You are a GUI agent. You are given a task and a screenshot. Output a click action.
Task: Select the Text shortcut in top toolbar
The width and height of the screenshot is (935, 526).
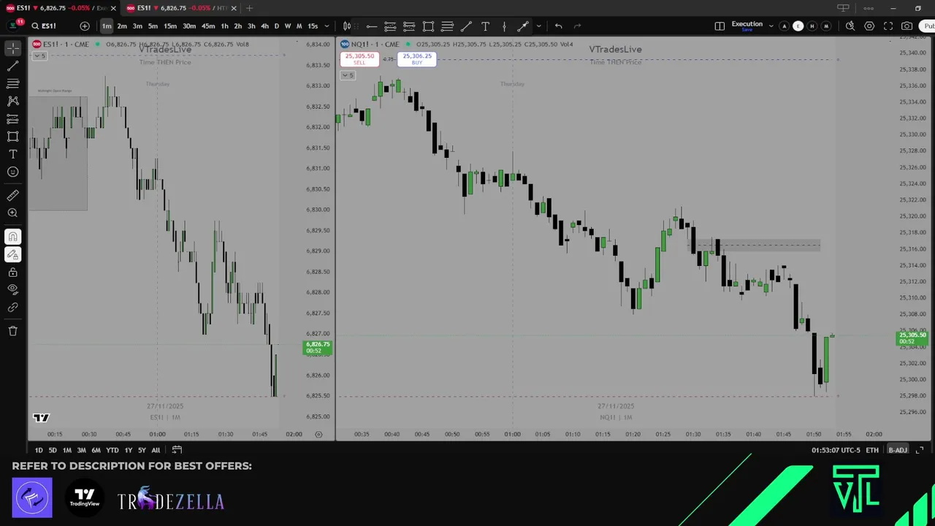coord(485,26)
